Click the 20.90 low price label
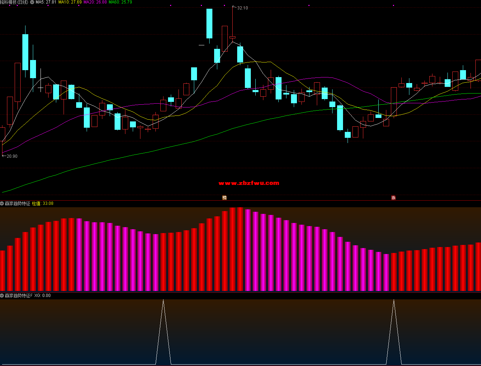 [x=12, y=156]
